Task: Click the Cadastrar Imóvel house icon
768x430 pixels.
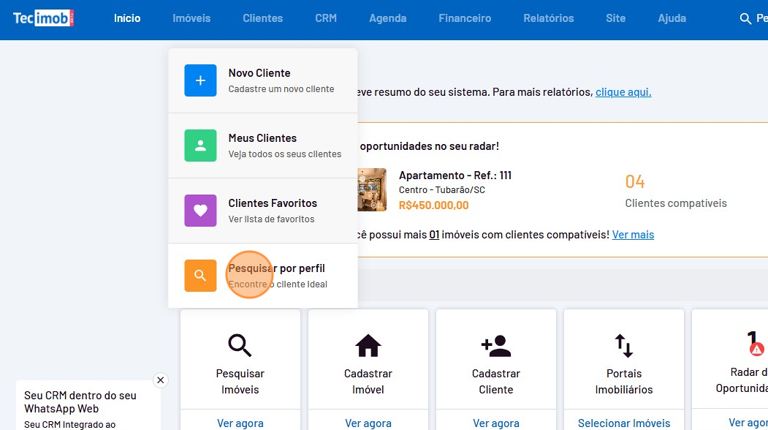Action: (x=368, y=345)
